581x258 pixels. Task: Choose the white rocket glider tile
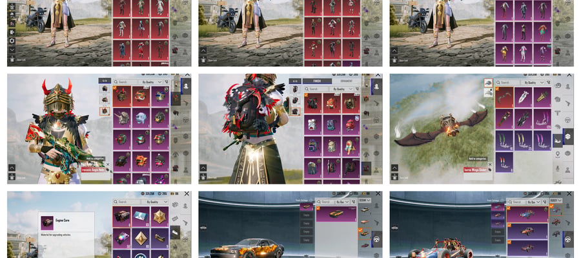523,97
